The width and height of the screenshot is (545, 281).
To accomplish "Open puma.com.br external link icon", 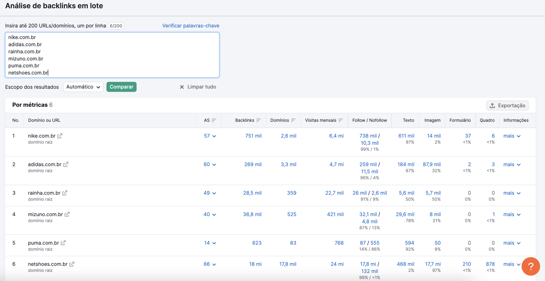I will (63, 243).
